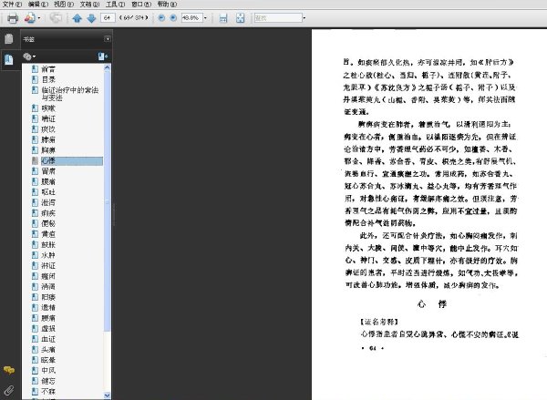
Task: Open the 工具 menu
Action: pos(115,5)
